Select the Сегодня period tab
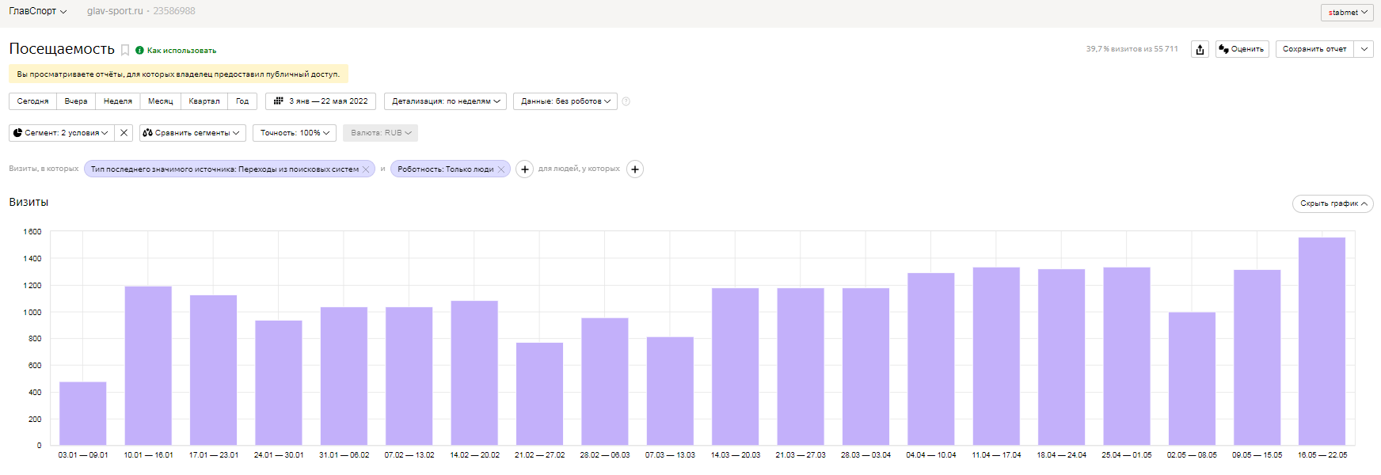The height and width of the screenshot is (475, 1381). 32,101
